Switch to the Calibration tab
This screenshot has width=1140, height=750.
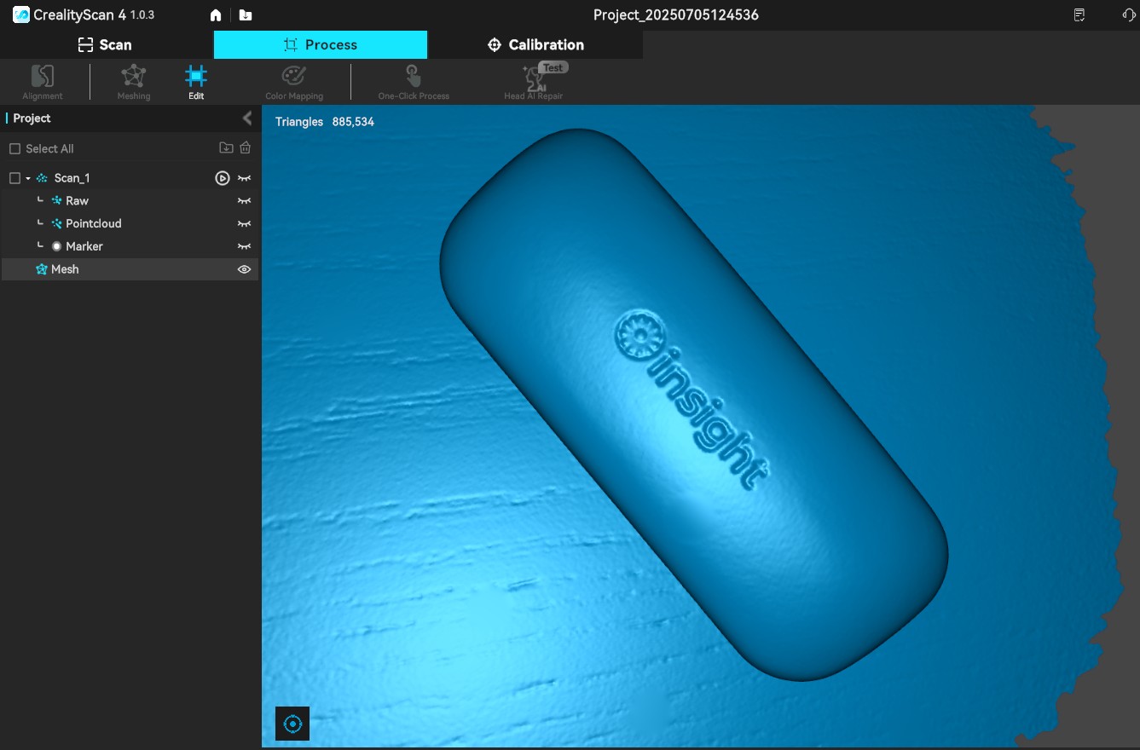tap(535, 45)
